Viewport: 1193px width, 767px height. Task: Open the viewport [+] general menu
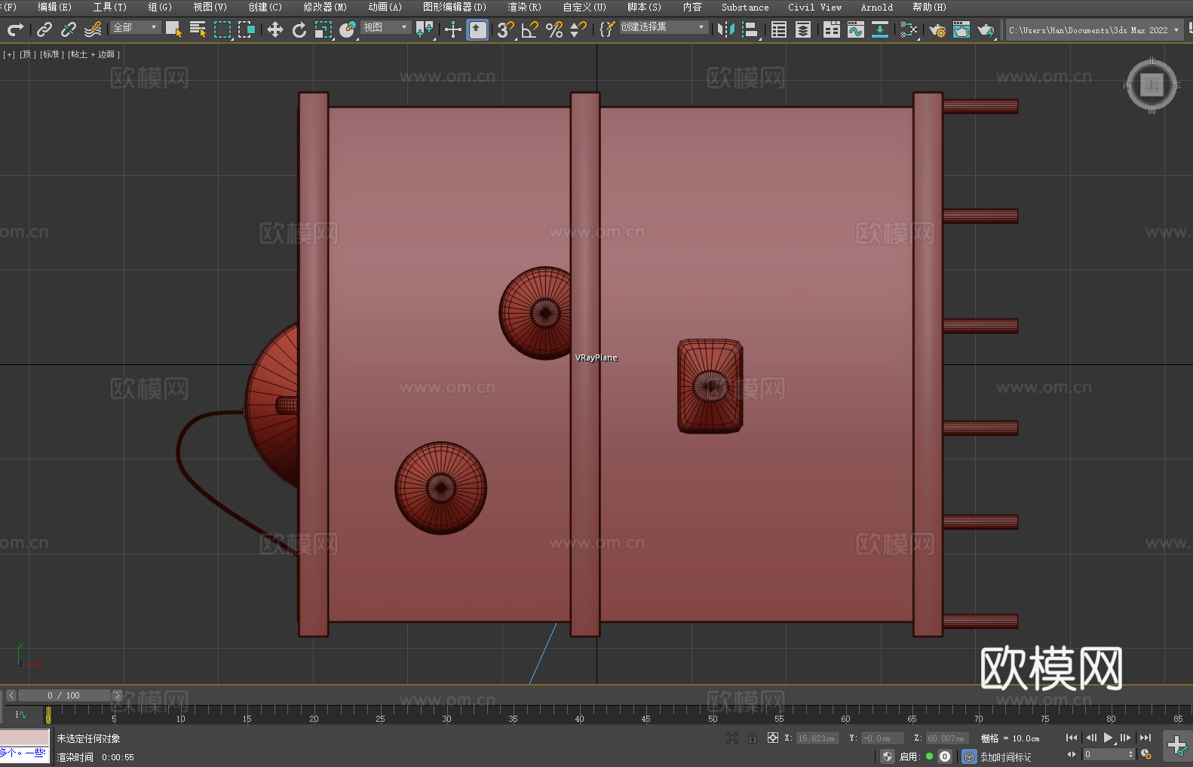tap(9, 54)
